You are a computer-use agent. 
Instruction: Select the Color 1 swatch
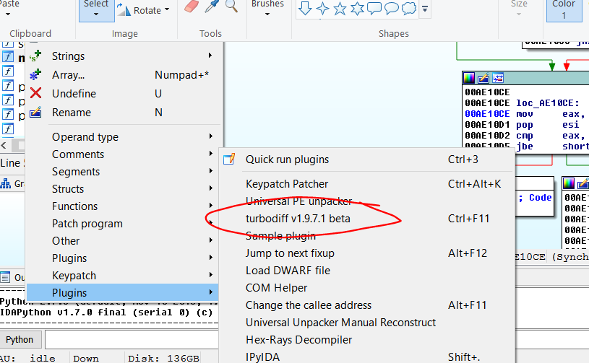564,9
